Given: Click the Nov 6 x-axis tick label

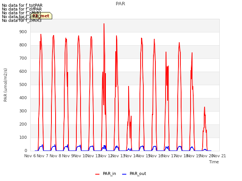Looking at the screenshot, I should pos(30,156).
